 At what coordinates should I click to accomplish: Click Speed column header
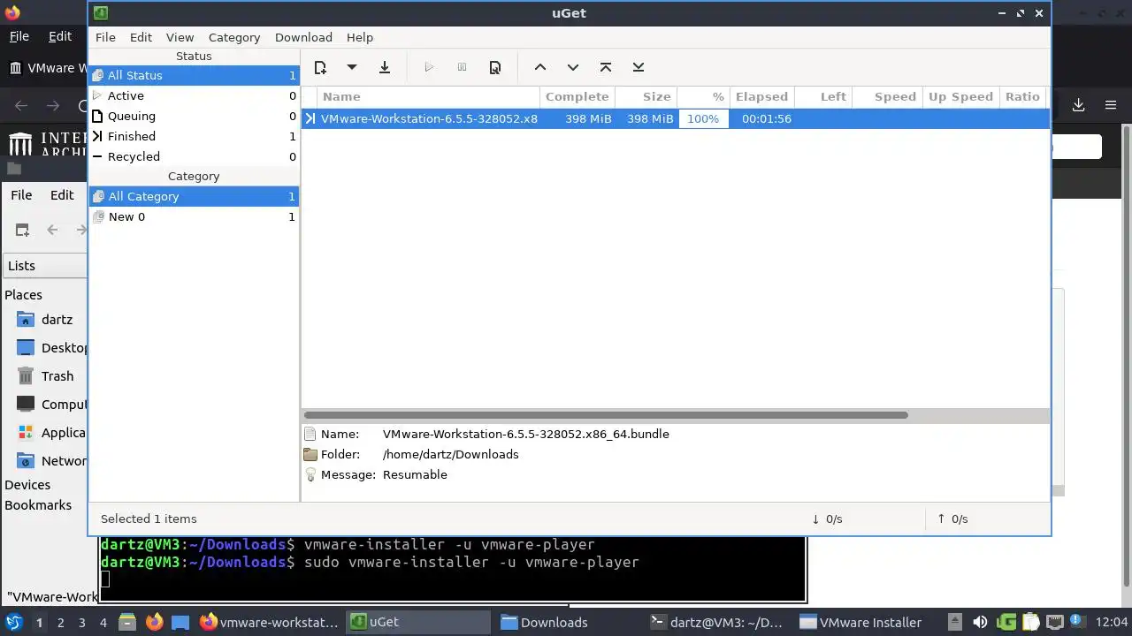(887, 96)
